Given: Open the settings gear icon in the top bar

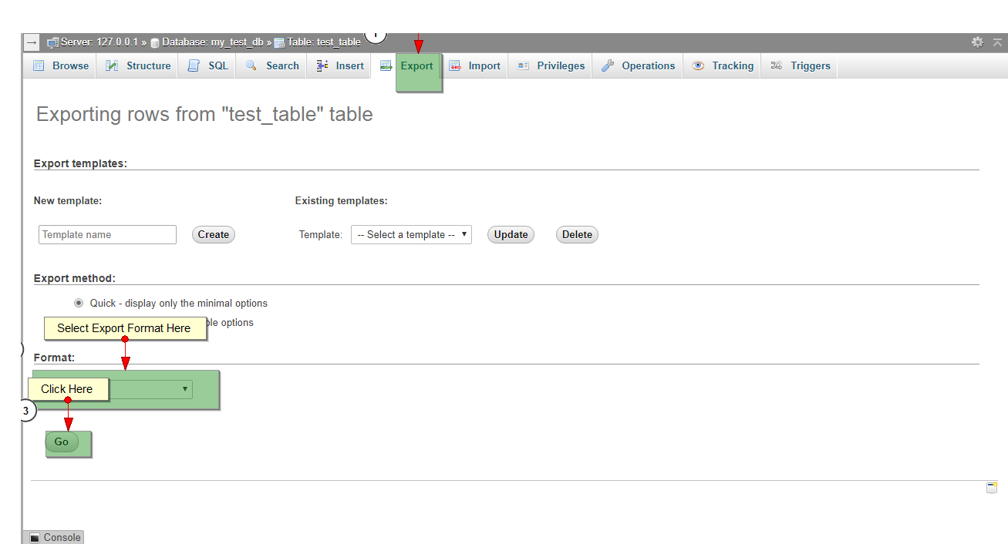Looking at the screenshot, I should coord(977,42).
